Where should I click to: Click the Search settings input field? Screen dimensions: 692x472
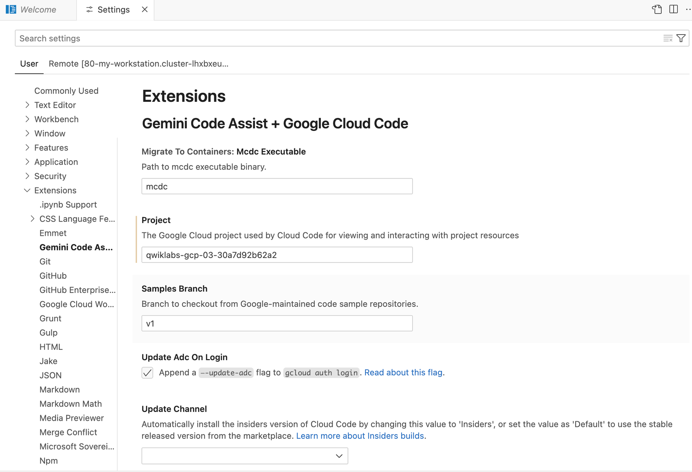(311, 38)
